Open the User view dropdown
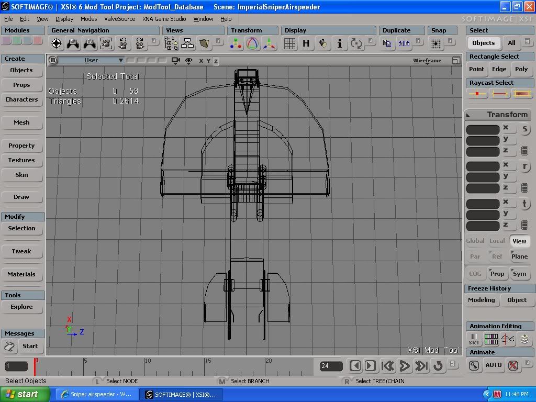Viewport: 536px width, 402px height. click(x=91, y=60)
